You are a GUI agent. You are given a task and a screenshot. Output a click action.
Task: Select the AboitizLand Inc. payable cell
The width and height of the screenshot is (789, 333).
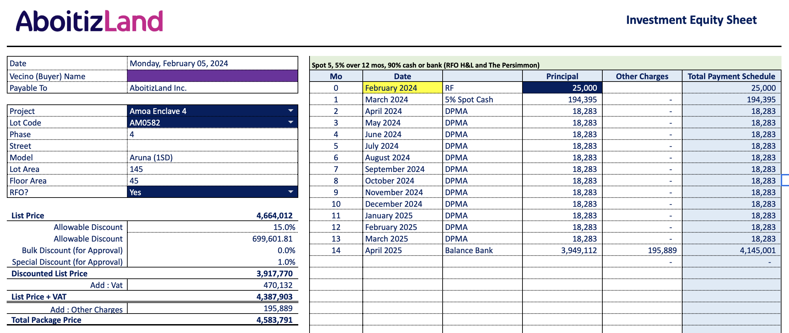(212, 88)
